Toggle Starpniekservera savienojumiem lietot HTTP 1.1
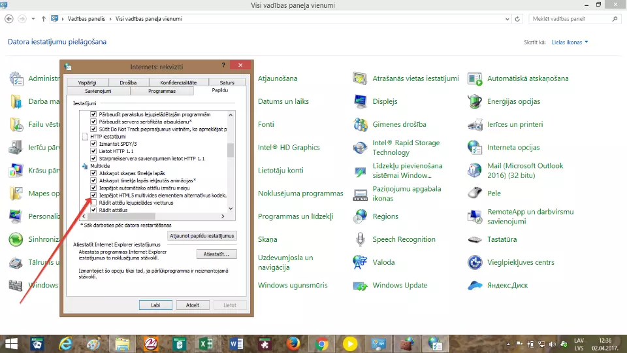627x353 pixels. tap(93, 158)
